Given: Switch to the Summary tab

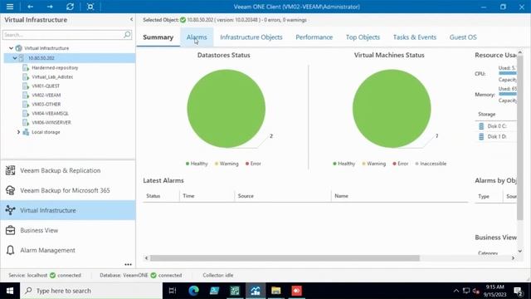Looking at the screenshot, I should (158, 37).
